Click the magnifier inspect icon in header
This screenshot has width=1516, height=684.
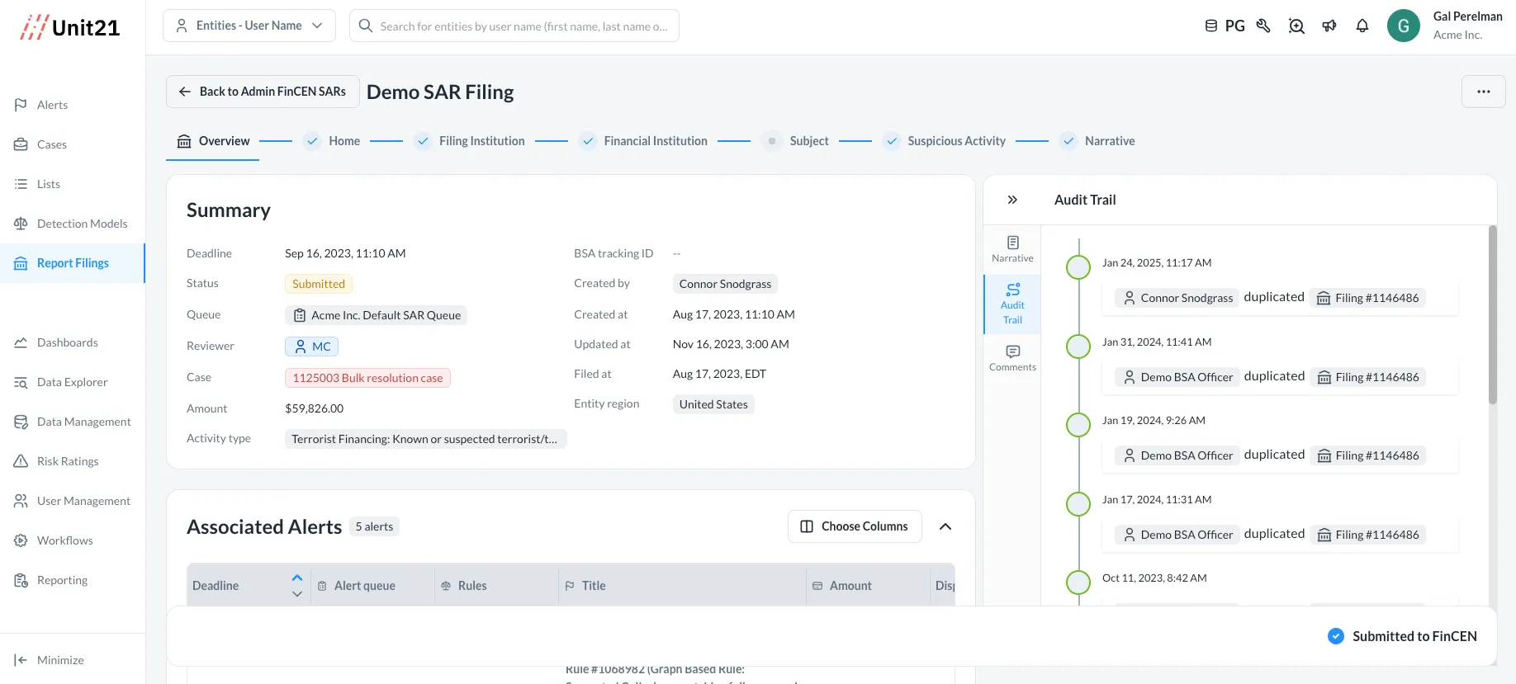[x=1296, y=26]
